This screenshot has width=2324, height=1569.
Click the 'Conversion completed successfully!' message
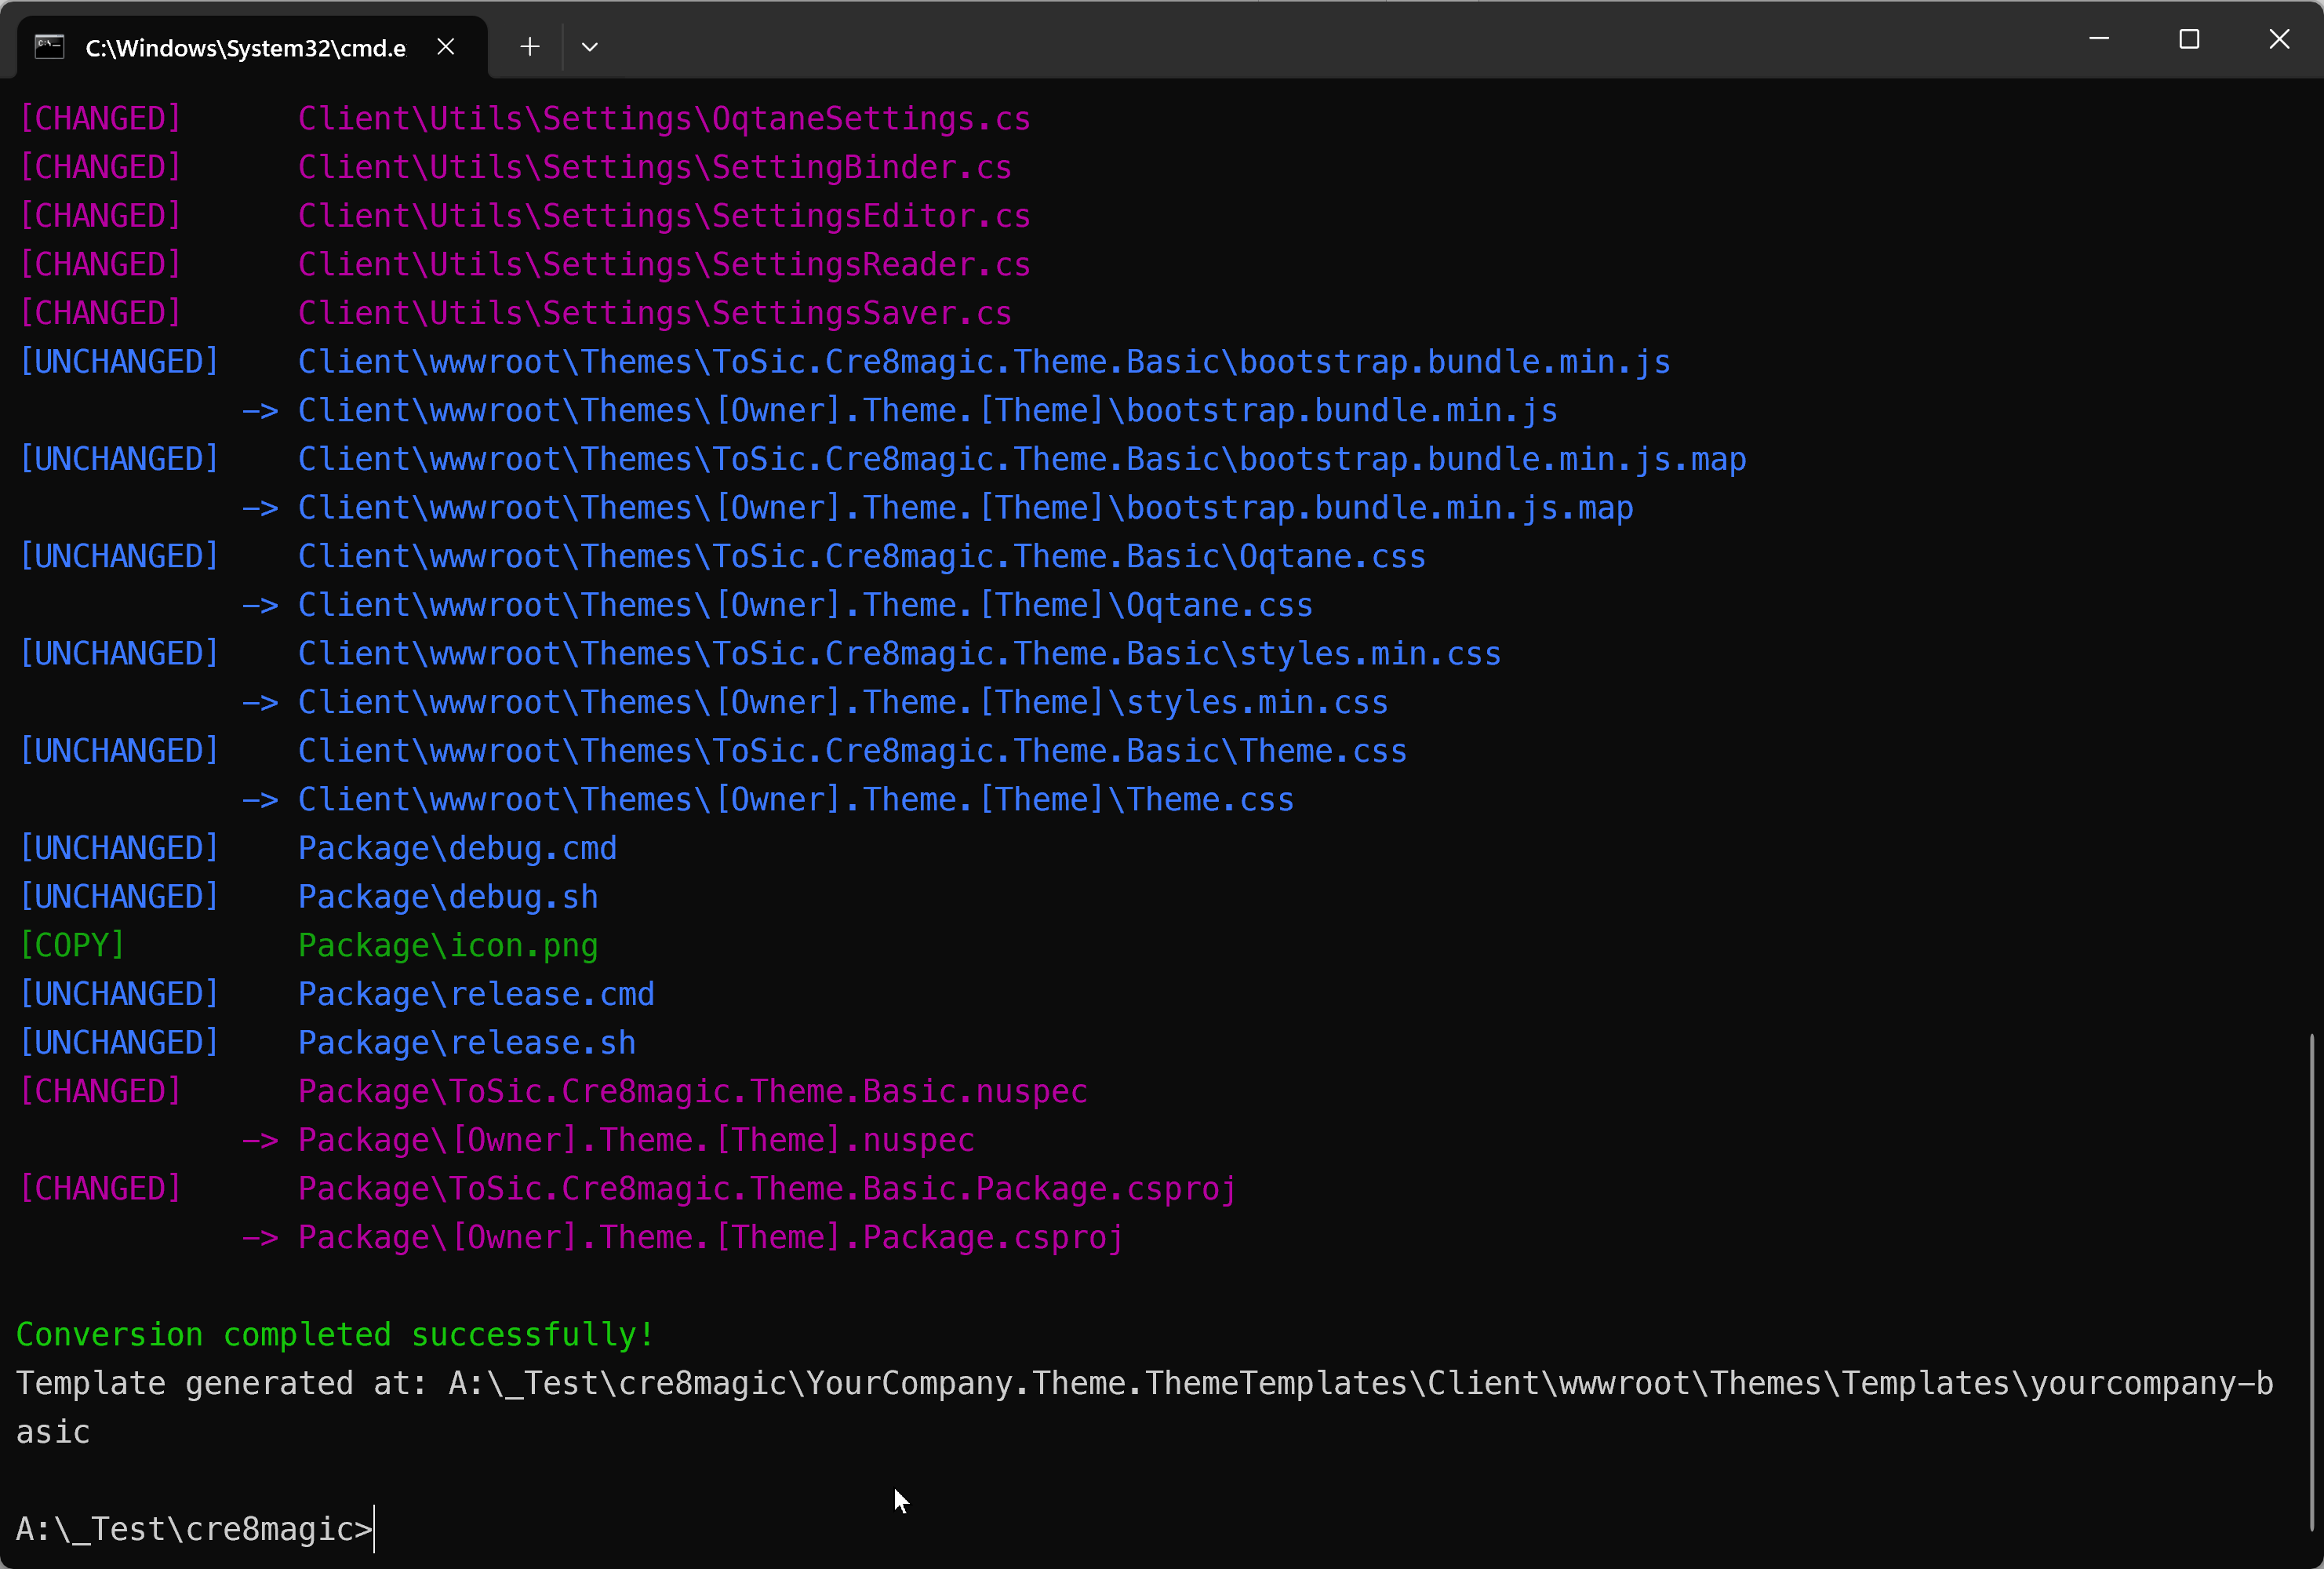click(335, 1335)
